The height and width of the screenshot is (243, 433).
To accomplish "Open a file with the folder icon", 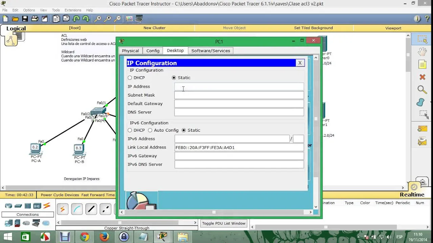I will point(15,19).
